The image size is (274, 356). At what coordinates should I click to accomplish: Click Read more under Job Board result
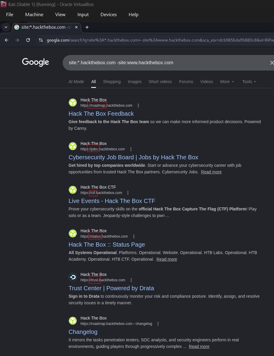click(211, 172)
